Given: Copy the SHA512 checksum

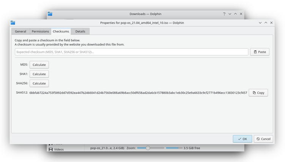Looking at the screenshot, I should pyautogui.click(x=258, y=93).
